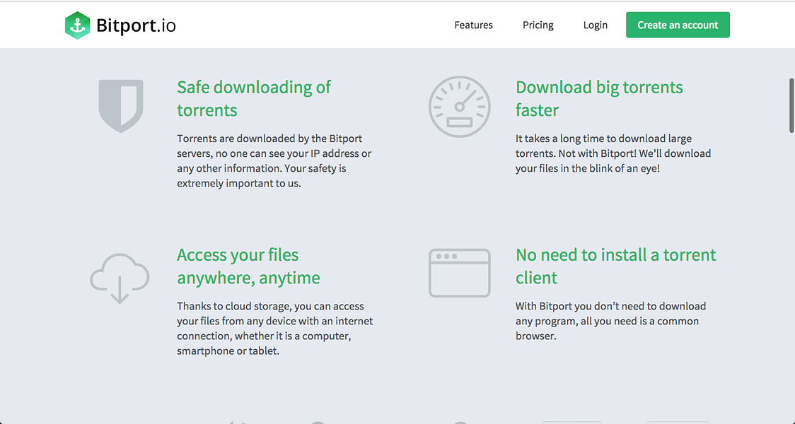795x424 pixels.
Task: Go to the Pricing page
Action: coord(538,25)
